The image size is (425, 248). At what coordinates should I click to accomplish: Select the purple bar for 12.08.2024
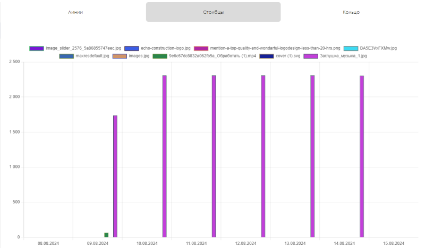coord(263,156)
